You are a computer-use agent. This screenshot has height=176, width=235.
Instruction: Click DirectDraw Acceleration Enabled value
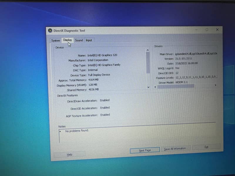click(105, 100)
